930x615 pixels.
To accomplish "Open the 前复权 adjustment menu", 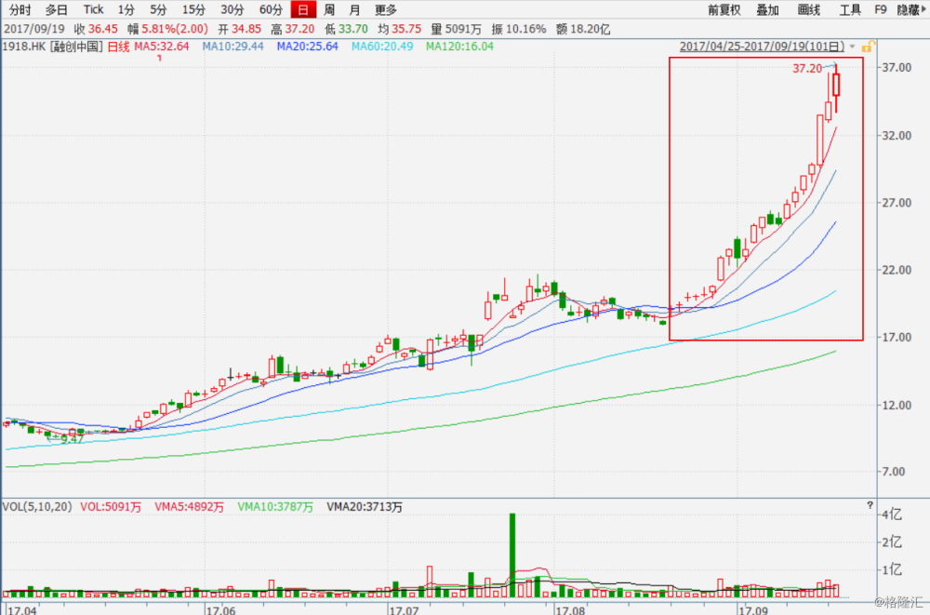I will pos(724,9).
